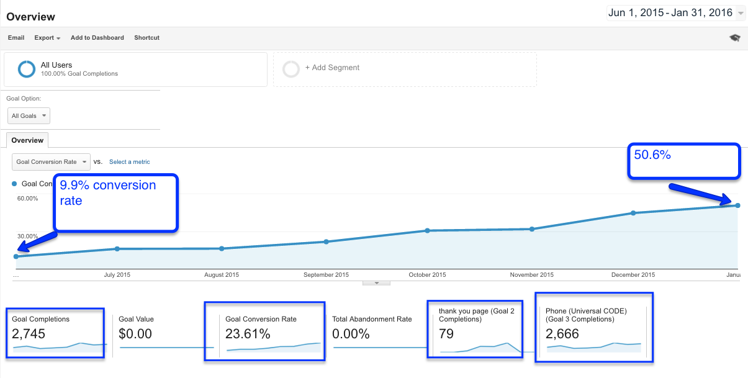Click the 30.00% axis label

coord(27,236)
